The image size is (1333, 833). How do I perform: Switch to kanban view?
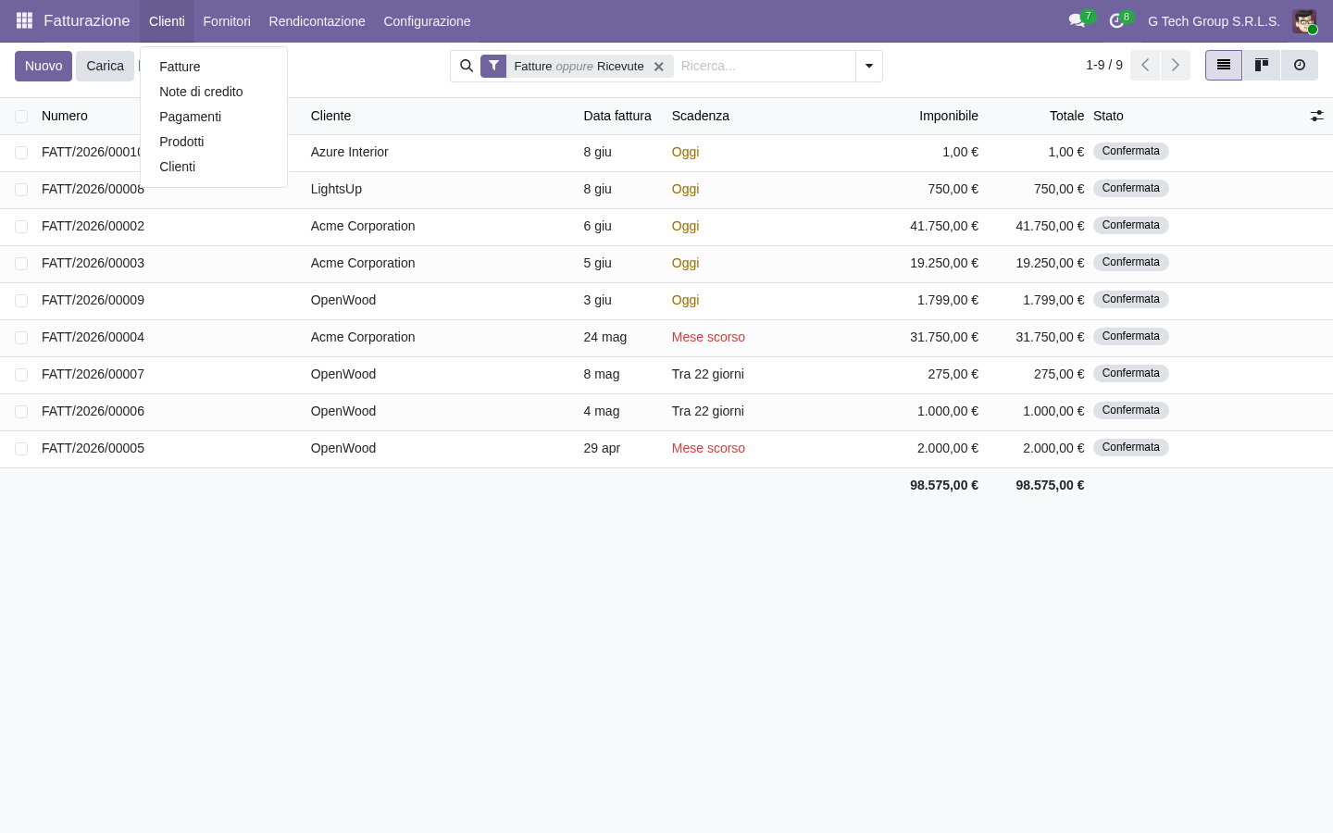tap(1262, 65)
